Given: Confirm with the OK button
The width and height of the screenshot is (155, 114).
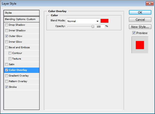Looking at the screenshot, I should pos(140,13).
